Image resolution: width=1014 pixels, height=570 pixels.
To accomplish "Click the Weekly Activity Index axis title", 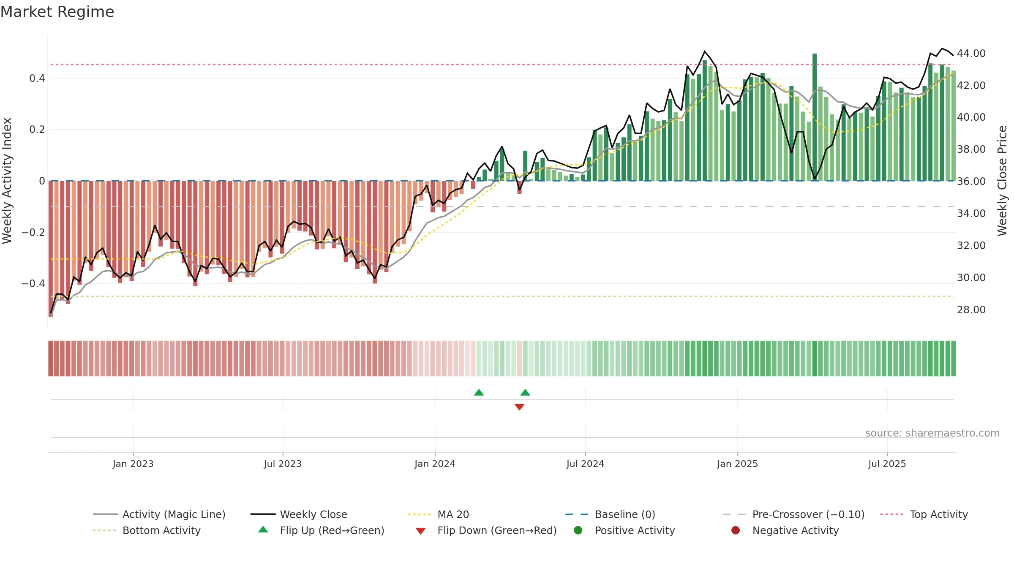I will (7, 181).
